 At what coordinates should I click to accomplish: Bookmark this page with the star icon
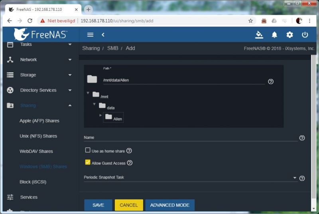[250, 21]
